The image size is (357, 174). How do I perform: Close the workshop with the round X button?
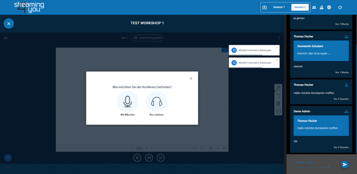[x=9, y=23]
